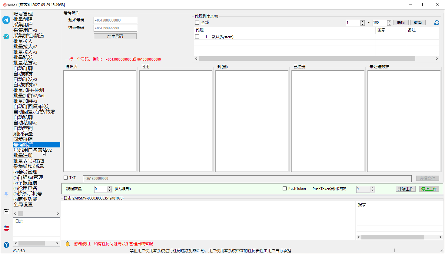Image resolution: width=445 pixels, height=254 pixels.
Task: Click the 产生号码 button
Action: pyautogui.click(x=115, y=36)
